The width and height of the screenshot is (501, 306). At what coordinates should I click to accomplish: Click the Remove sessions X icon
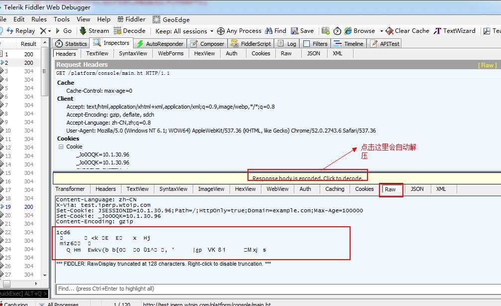tap(43, 31)
